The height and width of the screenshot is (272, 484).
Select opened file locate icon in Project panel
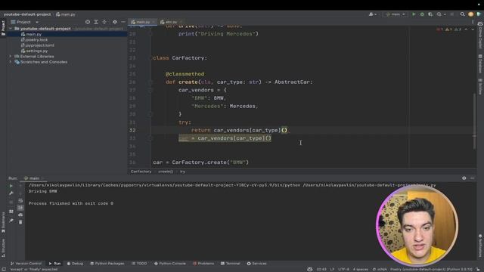[88, 22]
